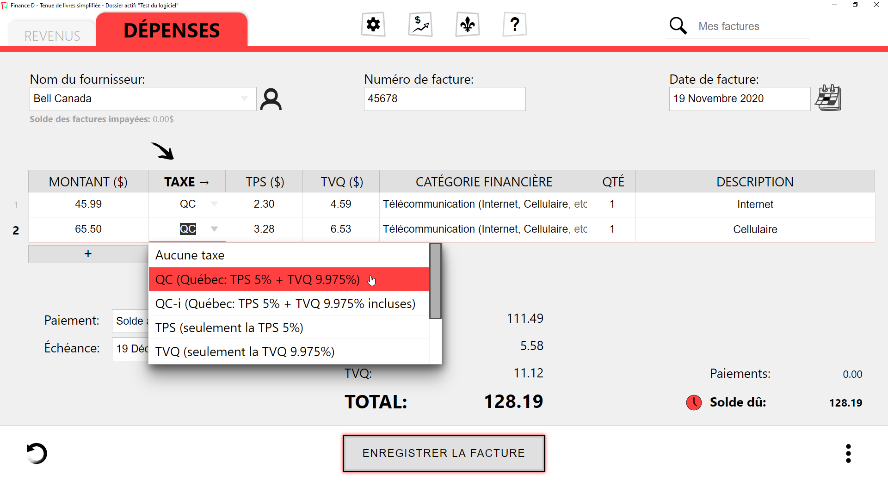Expand the Bell Canada supplier dropdown
This screenshot has height=481, width=888.
click(x=244, y=99)
